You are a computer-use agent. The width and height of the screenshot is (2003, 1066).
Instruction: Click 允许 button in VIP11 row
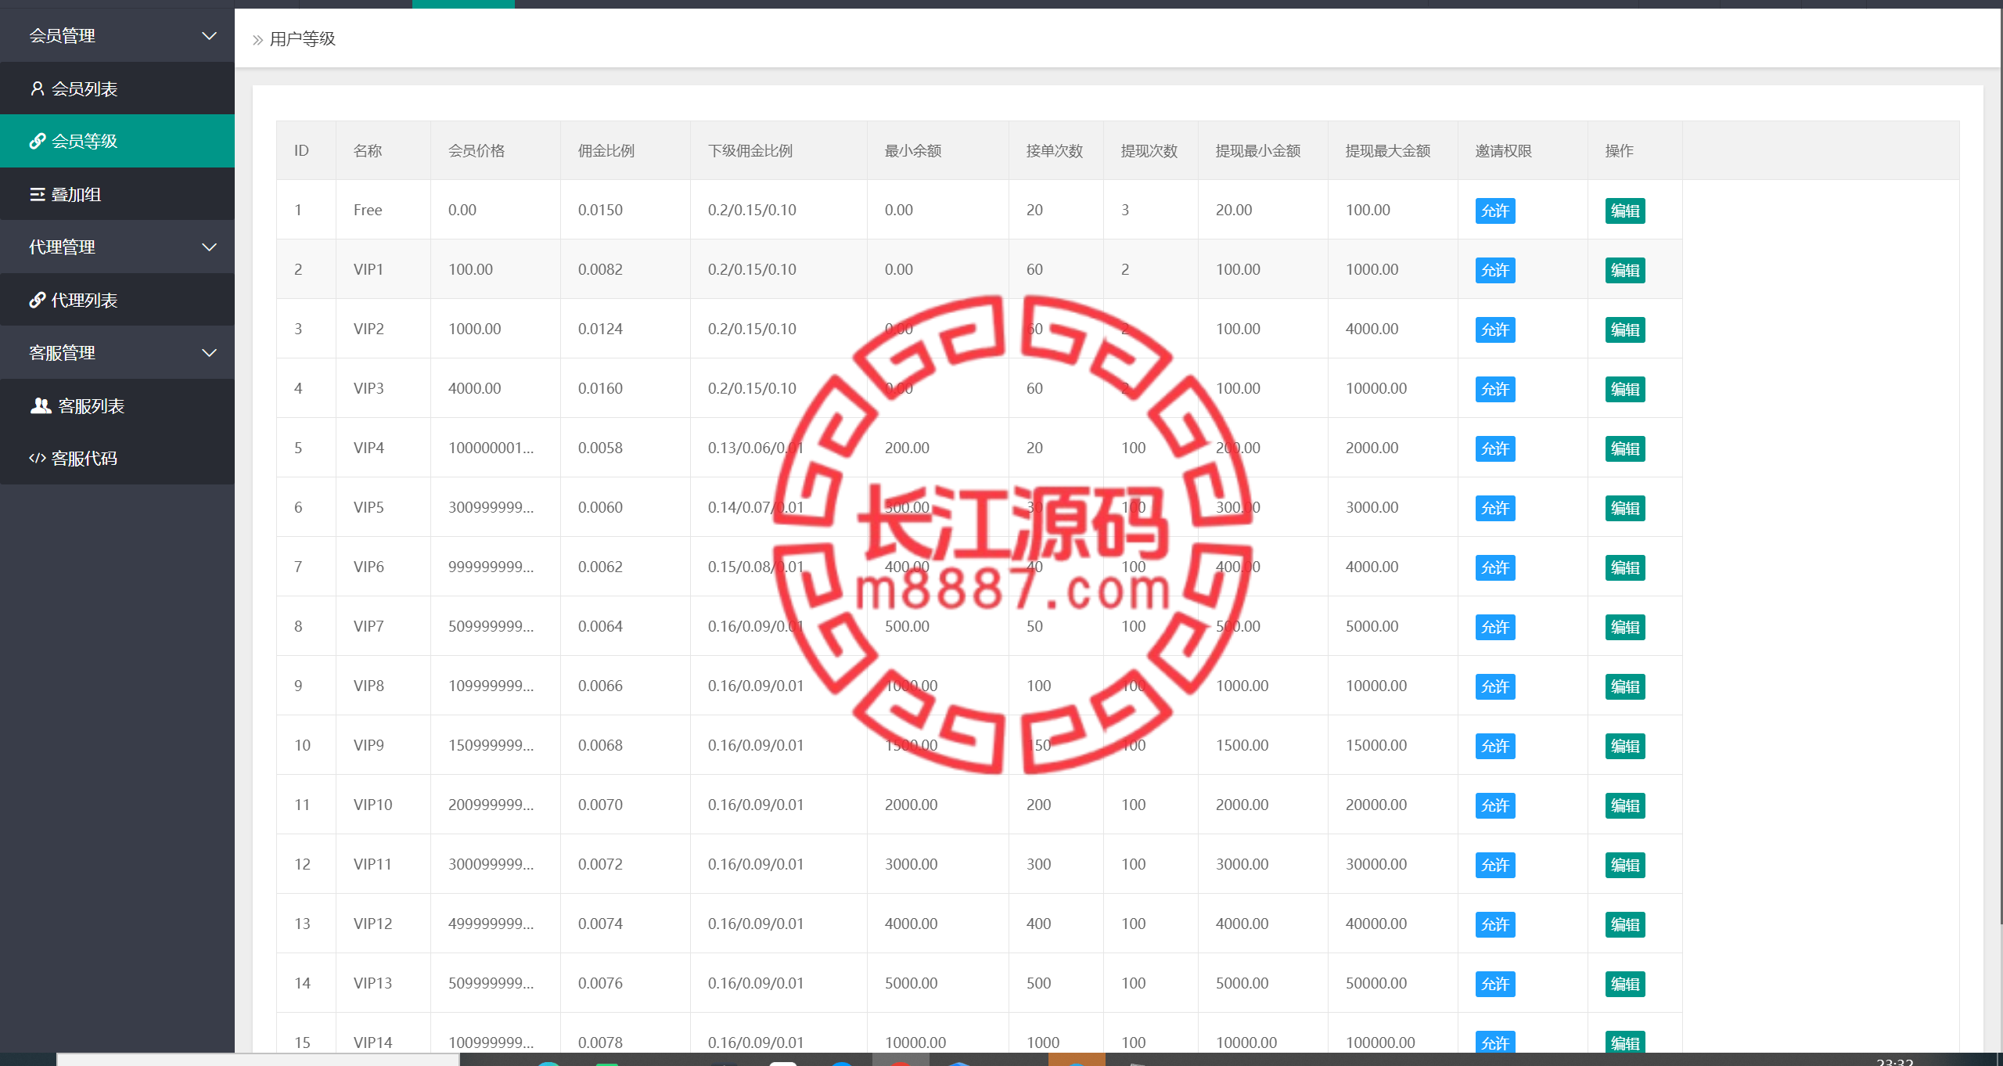[1495, 865]
